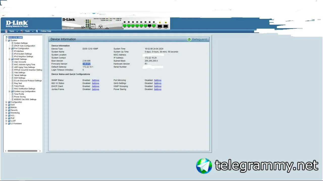323x181 pixels.
Task: Open IEEE802.3az EEE Settings in the tree
Action: [x=25, y=99]
